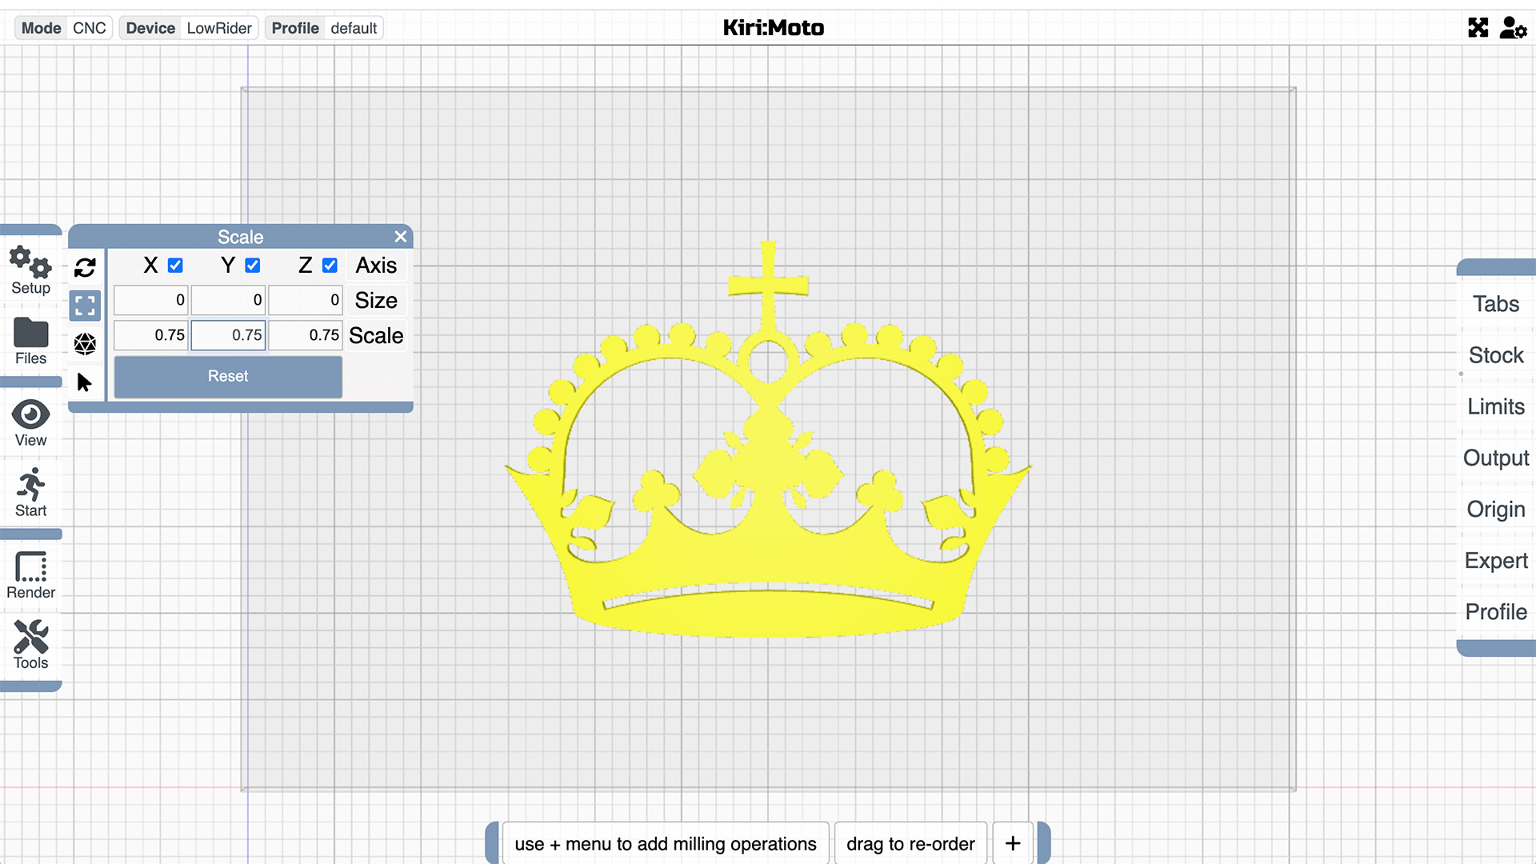Toggle the Y axis checkbox
The height and width of the screenshot is (864, 1536).
tap(253, 266)
